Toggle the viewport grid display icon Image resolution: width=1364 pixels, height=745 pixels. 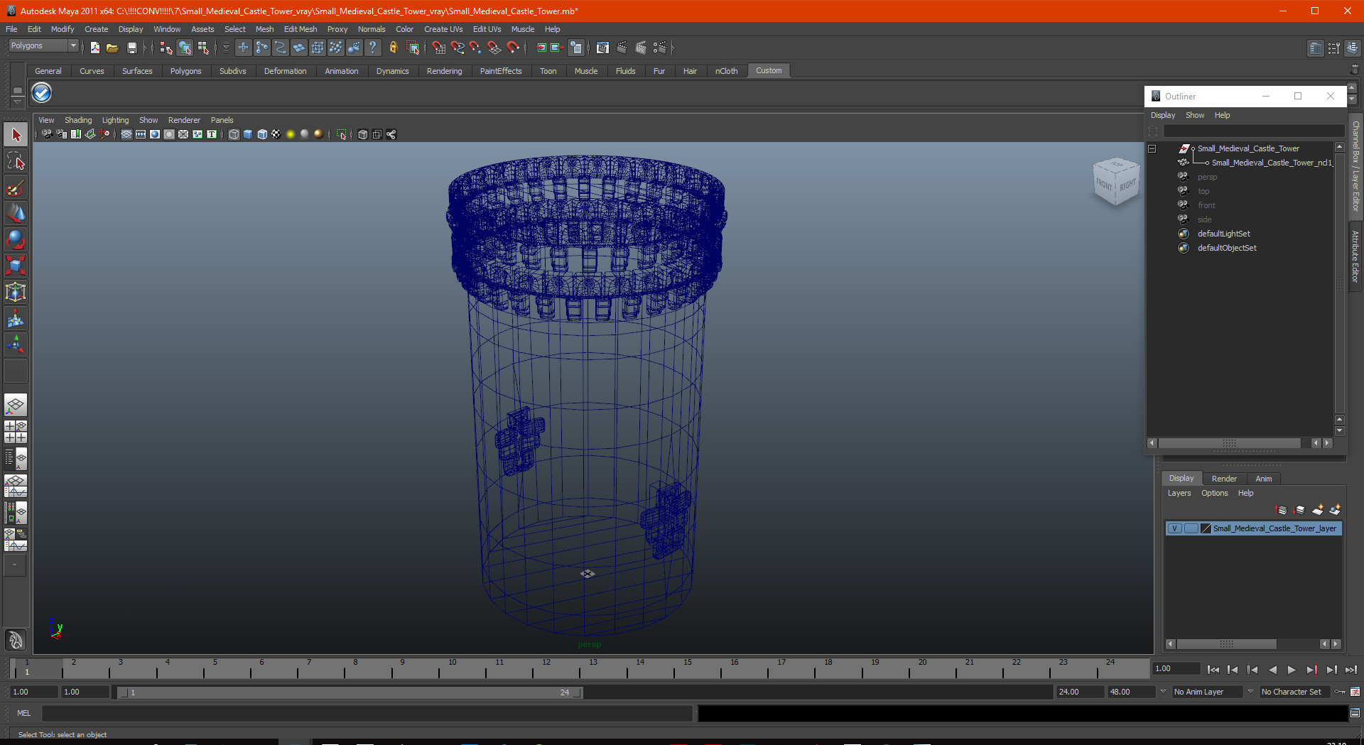[126, 134]
